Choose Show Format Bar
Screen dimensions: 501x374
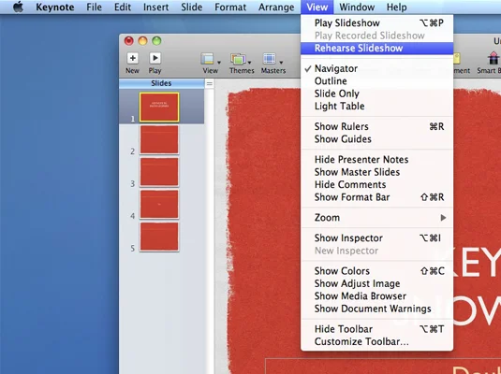pyautogui.click(x=377, y=197)
